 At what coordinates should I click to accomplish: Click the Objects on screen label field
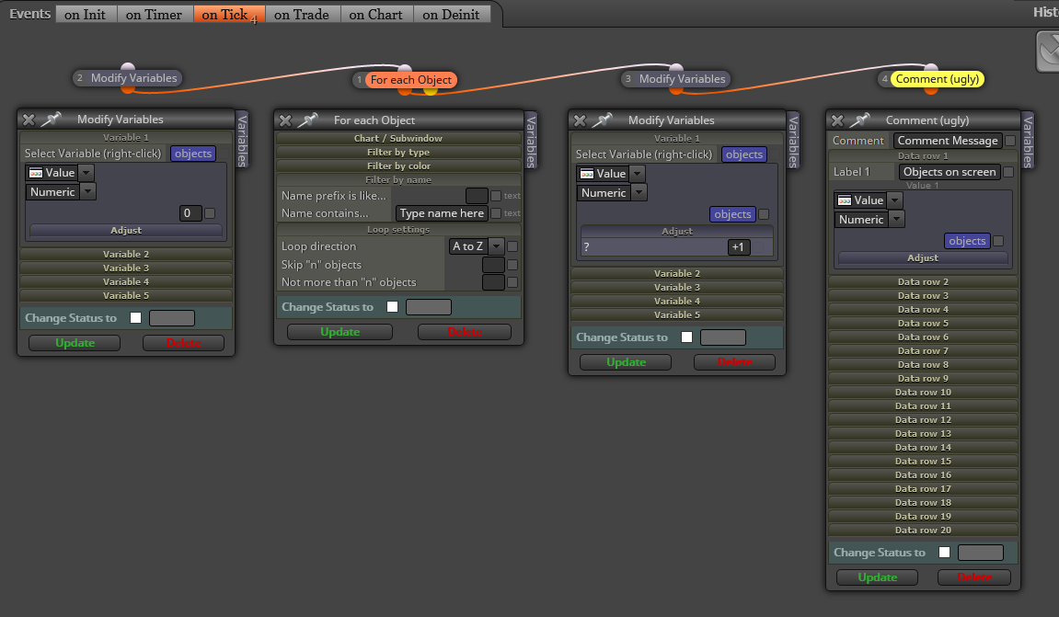coord(949,172)
